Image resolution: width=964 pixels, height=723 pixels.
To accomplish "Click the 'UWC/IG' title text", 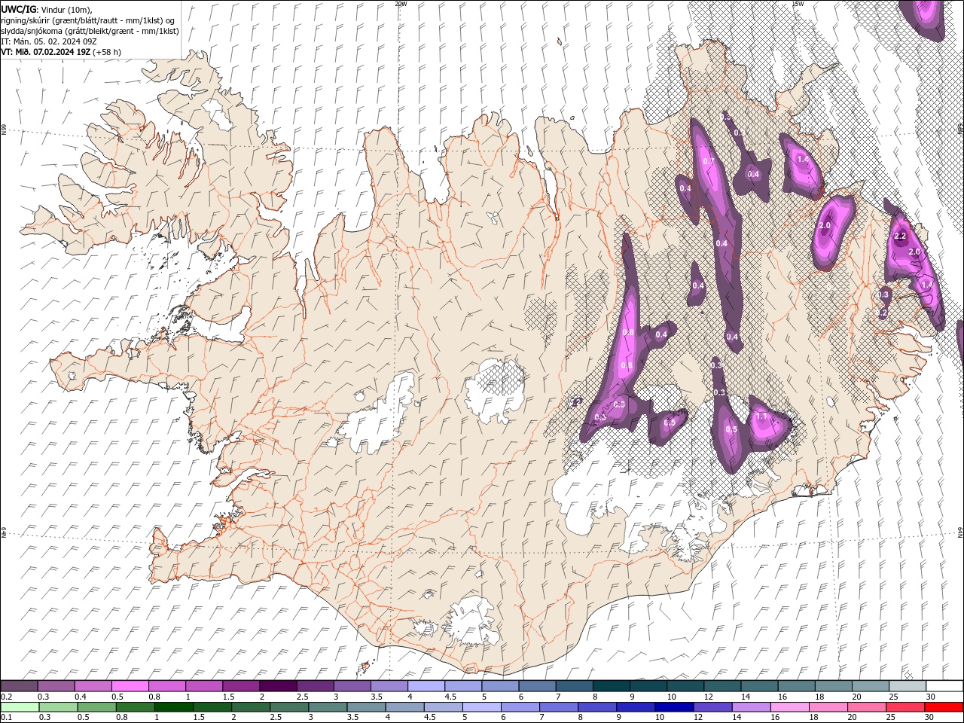I will [x=19, y=8].
